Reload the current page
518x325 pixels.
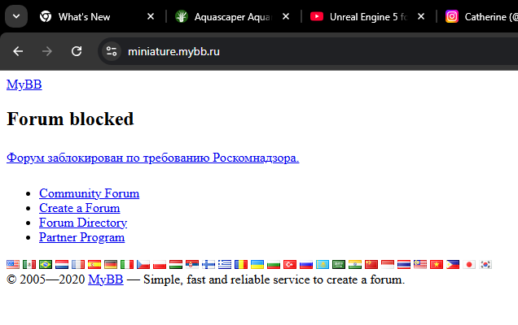77,51
